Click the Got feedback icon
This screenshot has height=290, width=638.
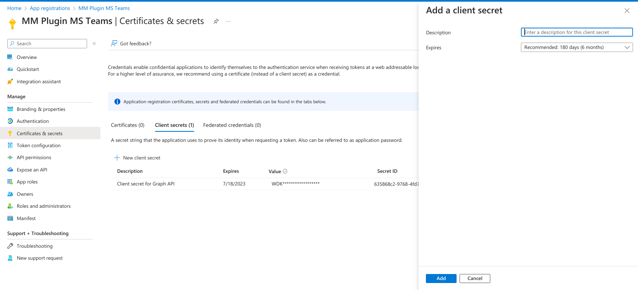click(114, 44)
